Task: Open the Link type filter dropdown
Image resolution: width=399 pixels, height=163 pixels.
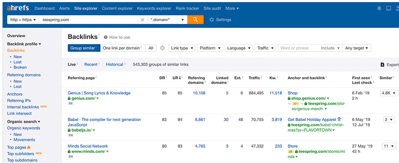Action: 182,48
